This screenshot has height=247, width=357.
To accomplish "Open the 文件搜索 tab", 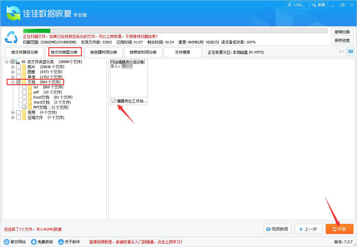I will click(183, 52).
